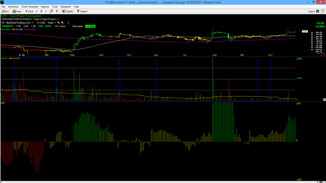Viewport: 326px width, 183px height.
Task: Click the TC2000 app icon in title bar
Action: (2, 2)
